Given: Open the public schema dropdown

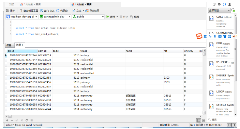Looking at the screenshot, I should coord(88,17).
